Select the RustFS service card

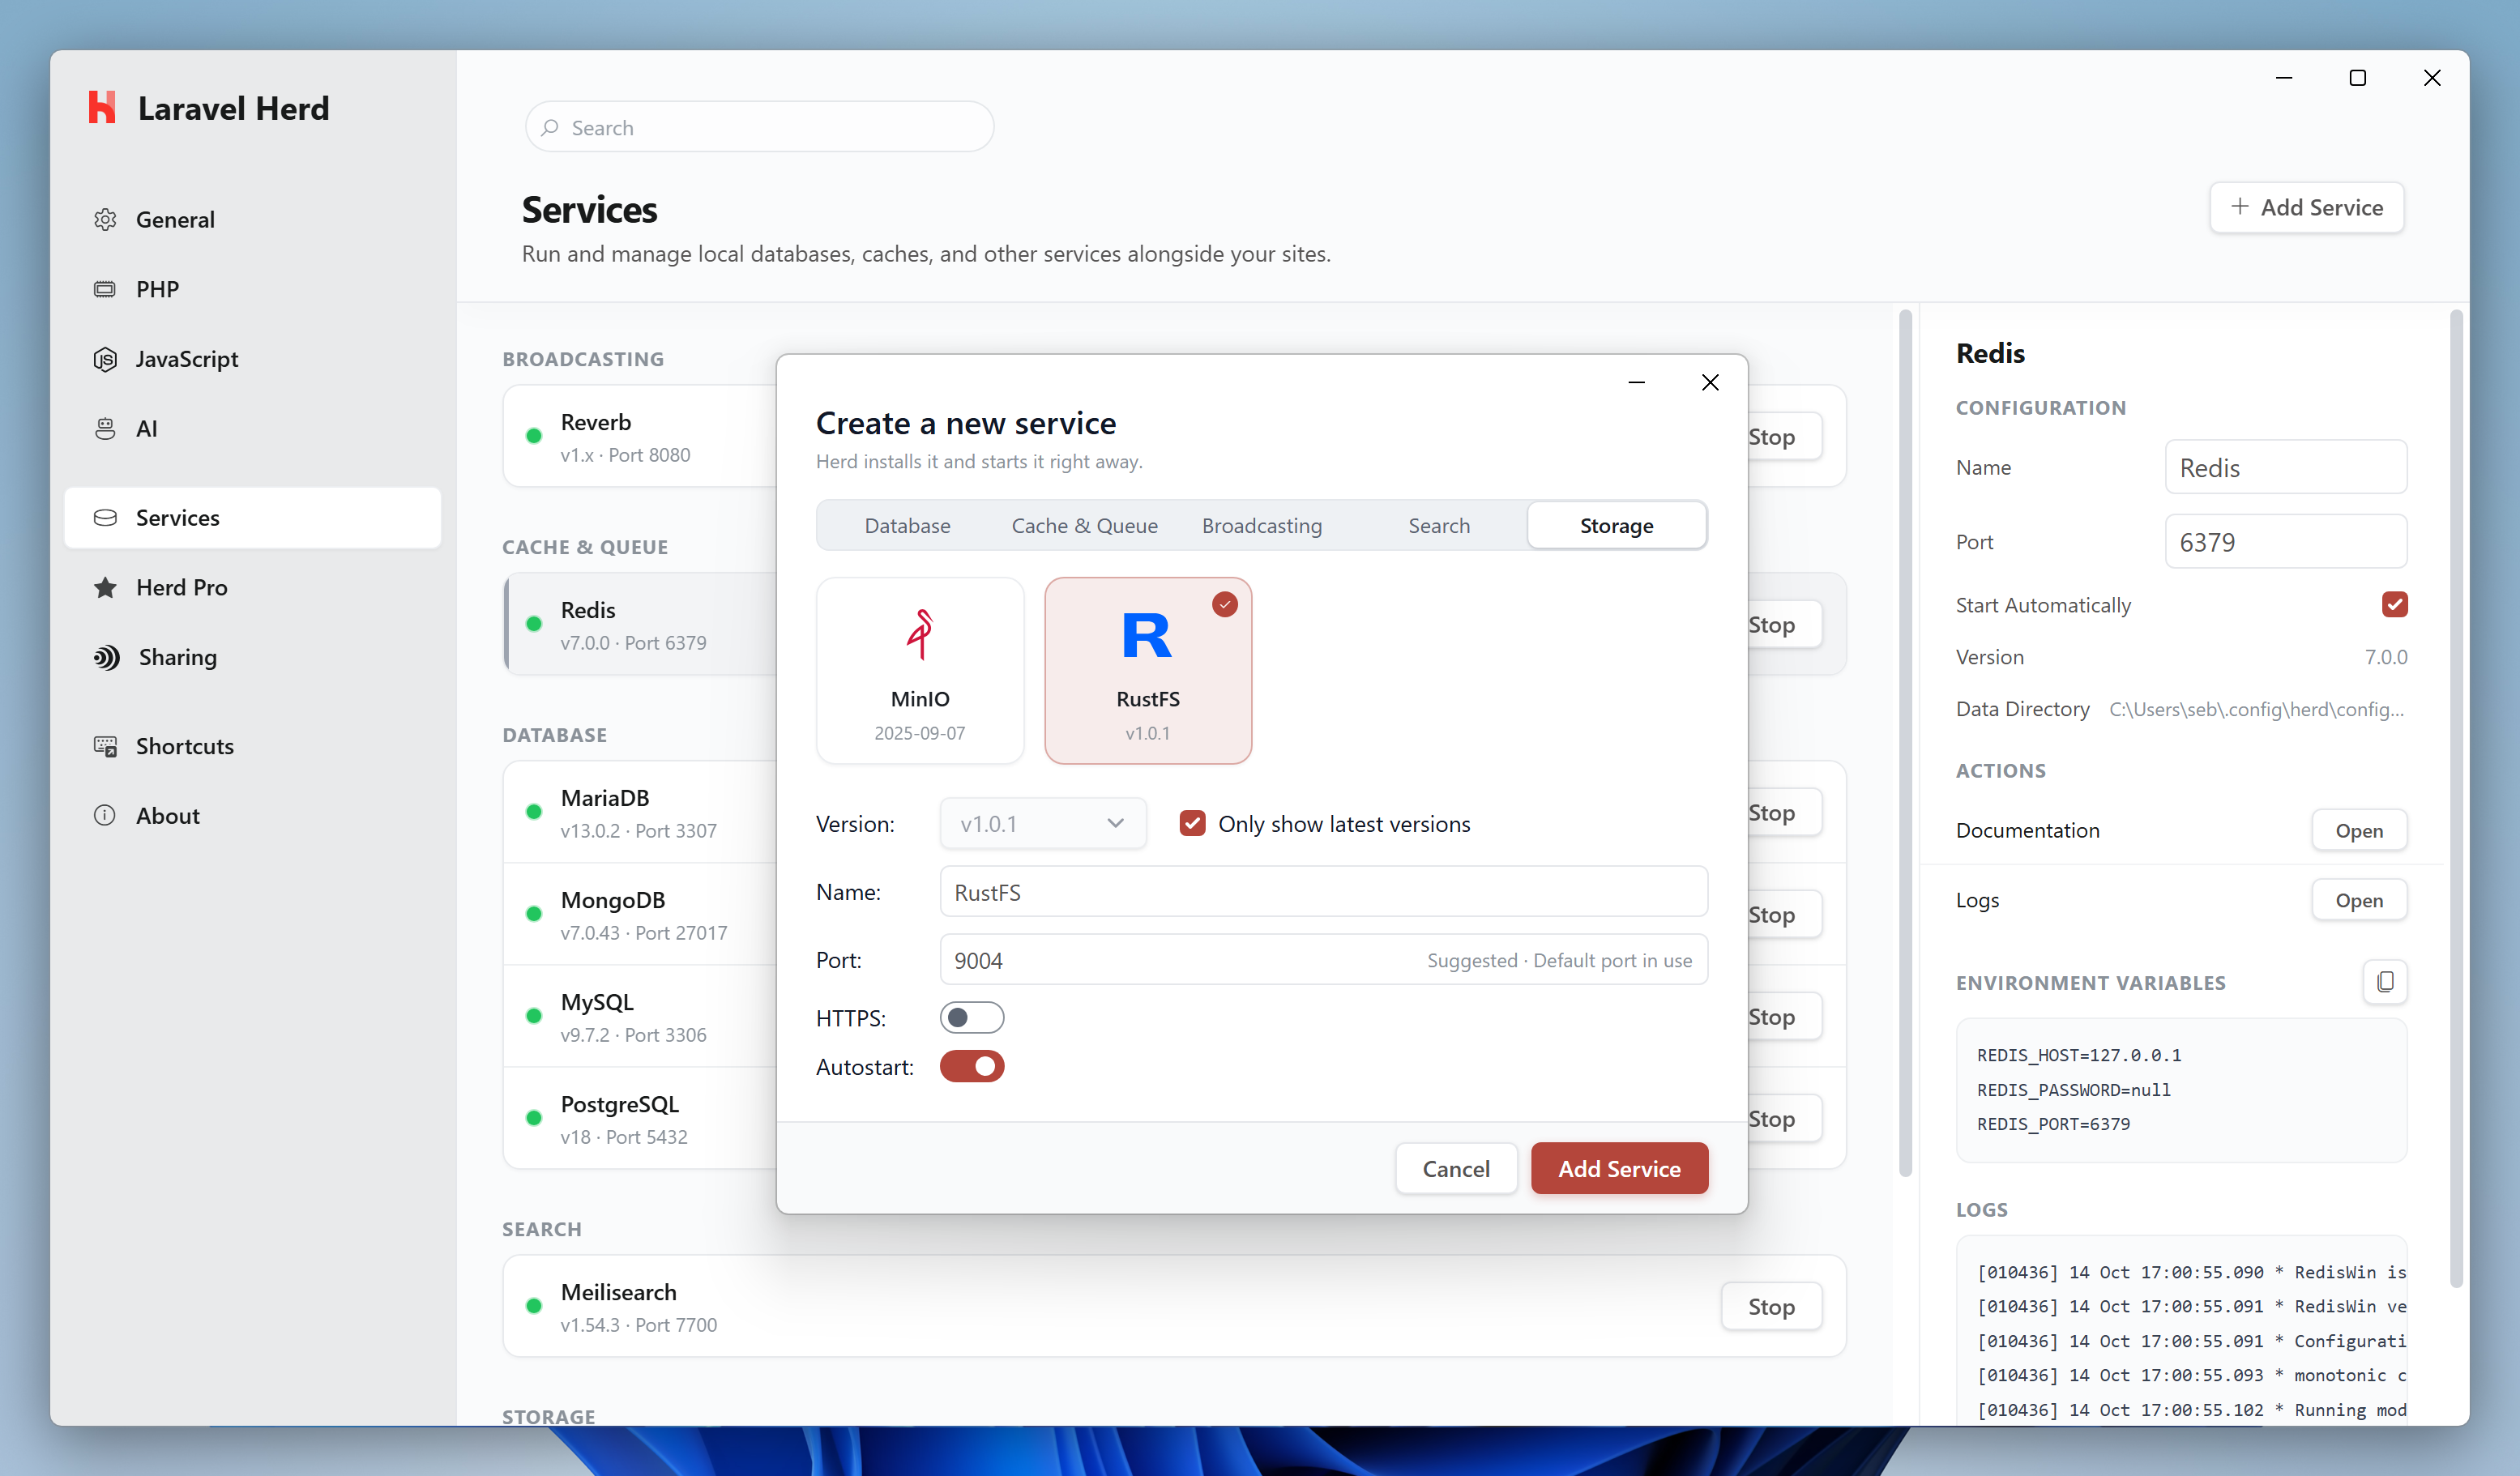pos(1148,670)
